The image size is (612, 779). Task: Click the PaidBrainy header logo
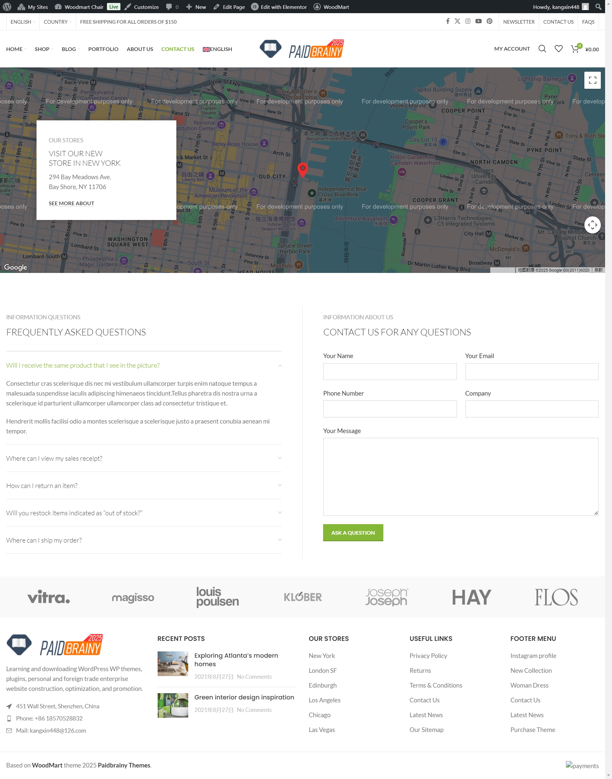tap(302, 49)
